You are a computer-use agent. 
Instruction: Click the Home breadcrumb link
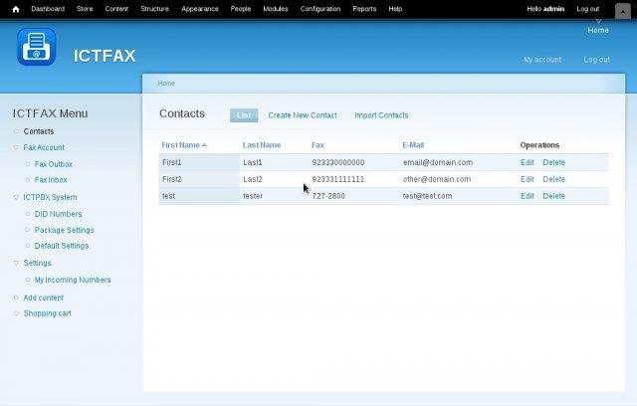[x=166, y=84]
